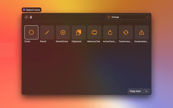
Task: Pick the Exclamation triangle warning icon
Action: pos(141,32)
